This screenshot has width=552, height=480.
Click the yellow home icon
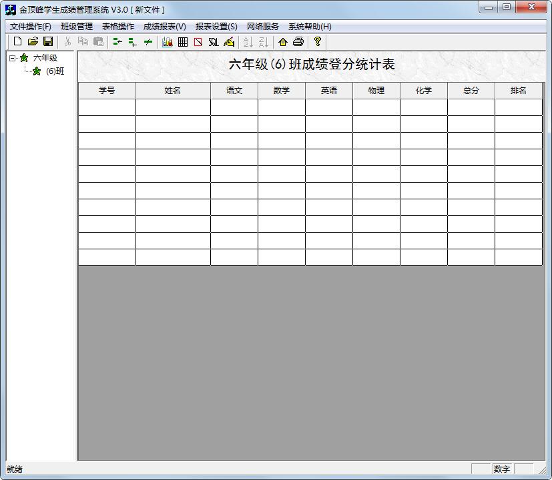pyautogui.click(x=283, y=42)
